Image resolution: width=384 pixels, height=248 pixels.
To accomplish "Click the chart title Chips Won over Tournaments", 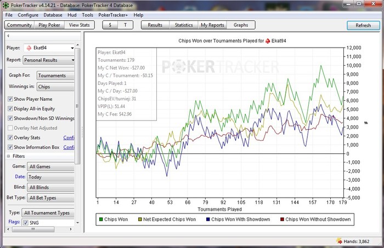I will pyautogui.click(x=232, y=41).
